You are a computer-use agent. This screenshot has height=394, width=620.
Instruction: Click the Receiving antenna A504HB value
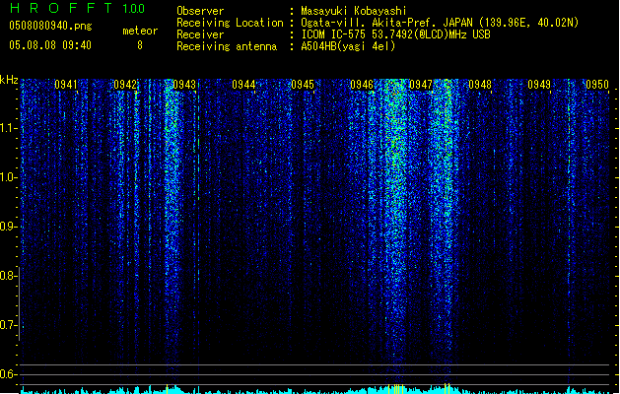tap(348, 46)
